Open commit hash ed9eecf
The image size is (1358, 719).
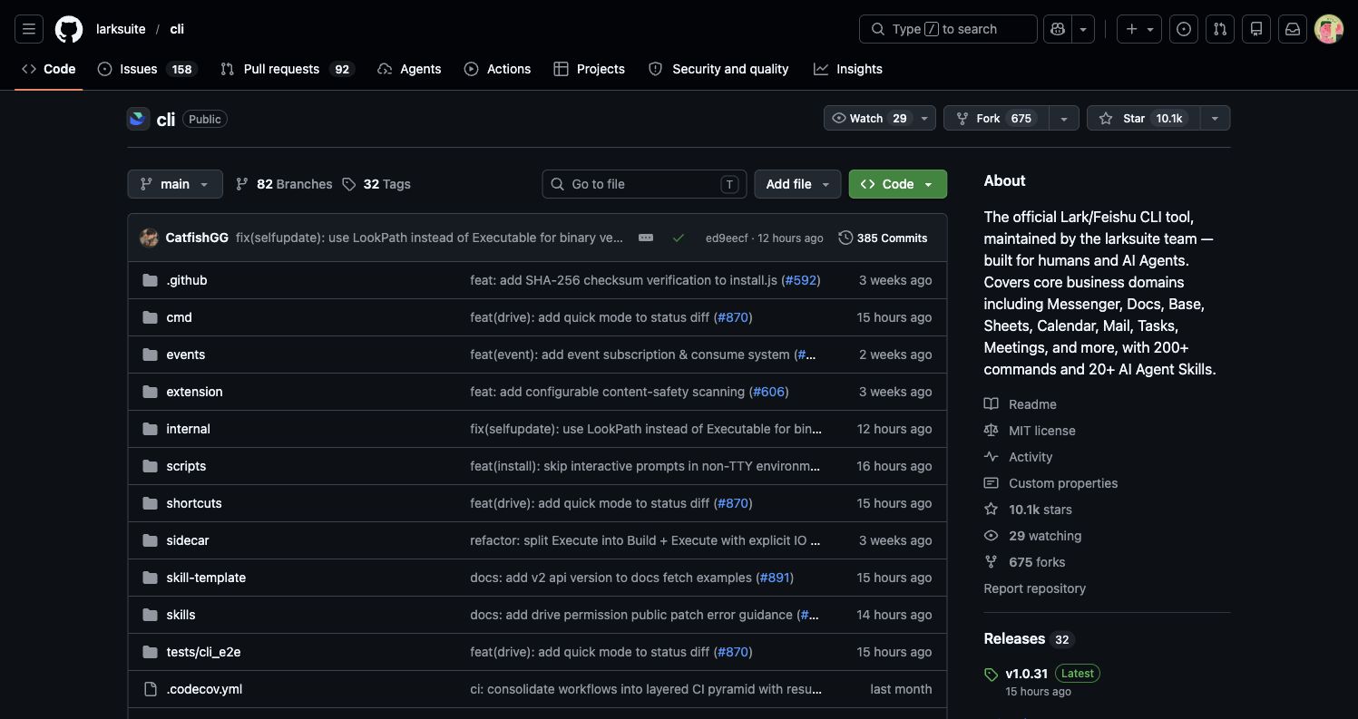coord(727,238)
